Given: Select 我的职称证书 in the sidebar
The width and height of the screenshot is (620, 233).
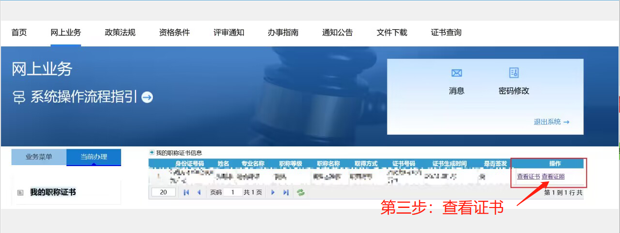Looking at the screenshot, I should [x=53, y=193].
